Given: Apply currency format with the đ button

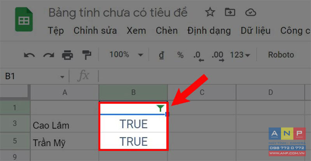Looking at the screenshot, I should click(x=161, y=55).
